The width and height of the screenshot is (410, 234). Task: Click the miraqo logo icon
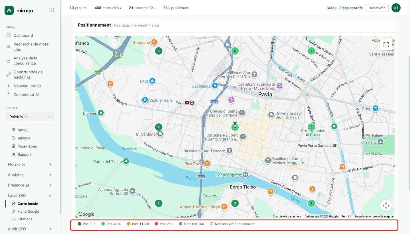click(x=9, y=10)
